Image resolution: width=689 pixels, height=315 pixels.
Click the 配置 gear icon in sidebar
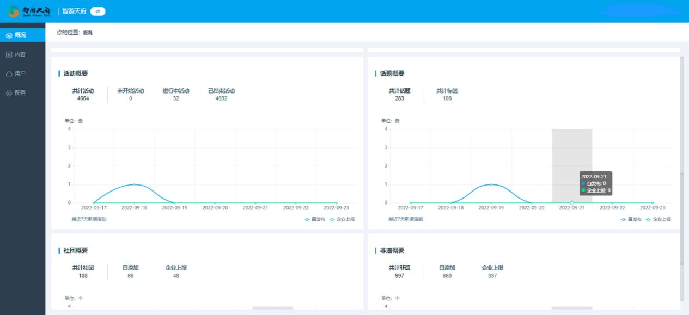click(9, 92)
